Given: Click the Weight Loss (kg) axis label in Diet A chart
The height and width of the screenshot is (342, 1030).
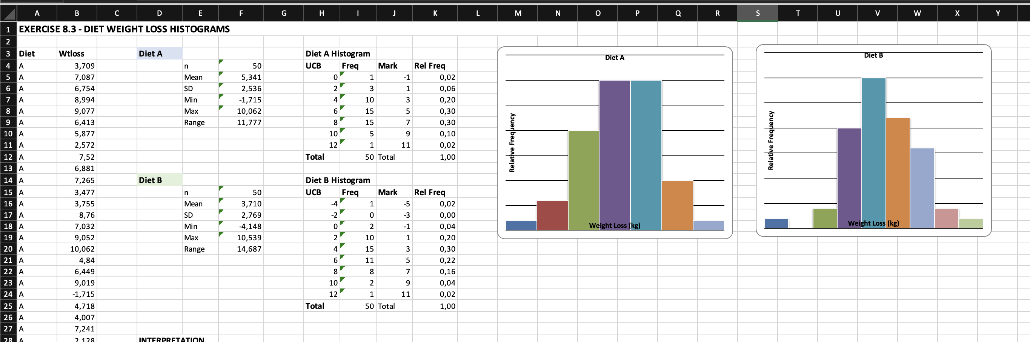Looking at the screenshot, I should coord(614,225).
